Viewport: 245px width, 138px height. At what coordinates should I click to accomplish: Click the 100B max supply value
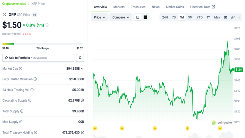[x=81, y=122]
